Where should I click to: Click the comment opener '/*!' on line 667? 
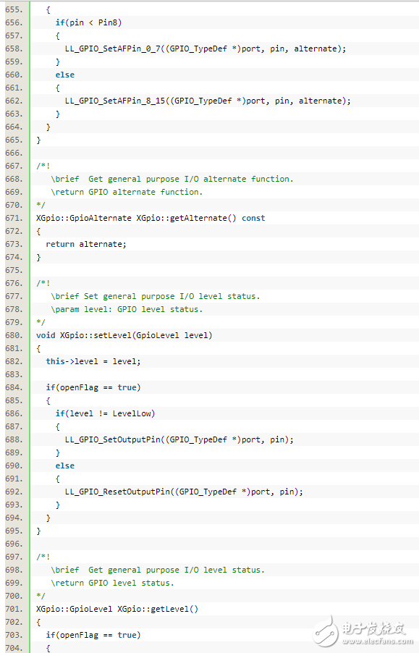click(x=43, y=167)
